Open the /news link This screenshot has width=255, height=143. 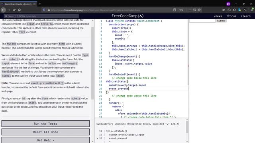218,16
